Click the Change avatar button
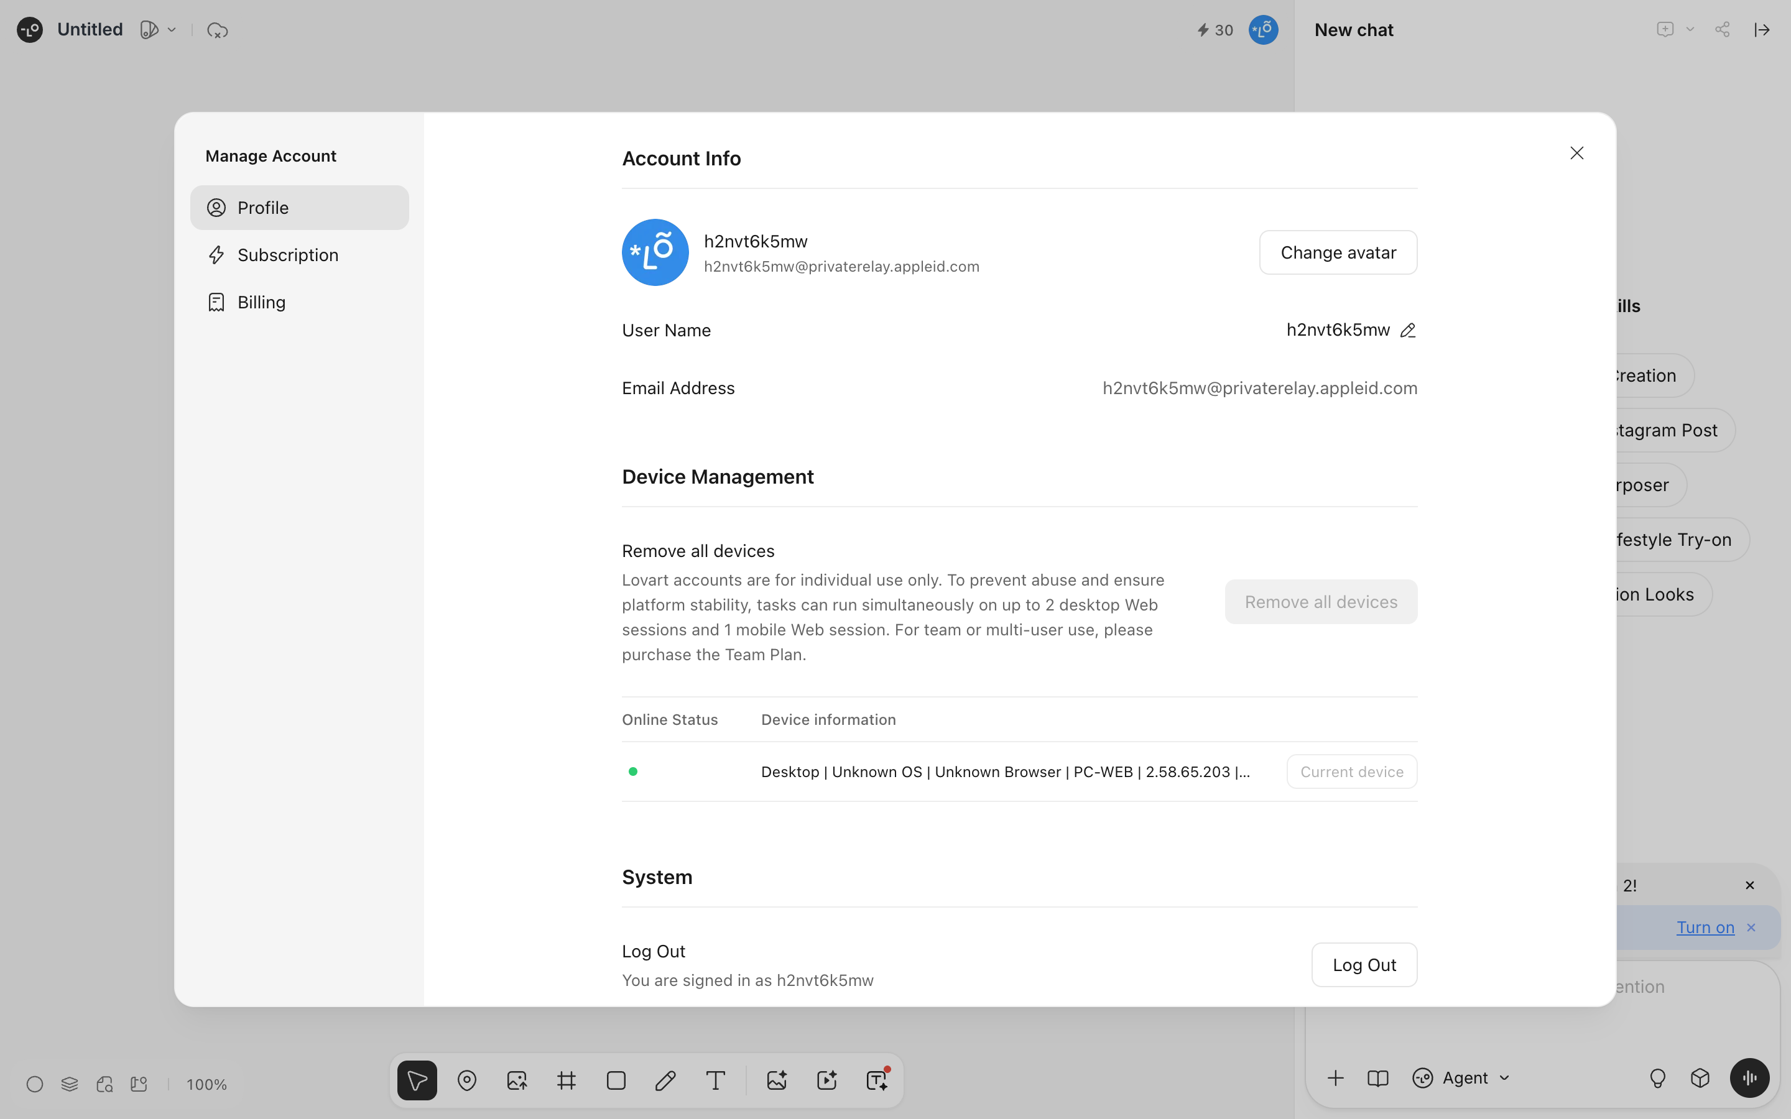The image size is (1791, 1119). pyautogui.click(x=1338, y=252)
